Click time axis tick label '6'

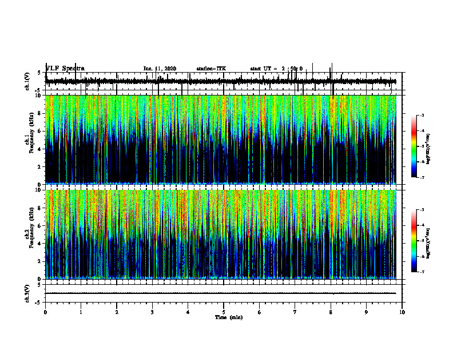[260, 312]
